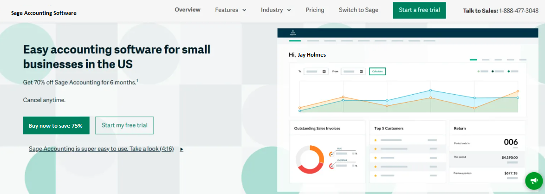Expand the Features dropdown menu
Viewport: 545px width, 194px height.
click(x=231, y=10)
